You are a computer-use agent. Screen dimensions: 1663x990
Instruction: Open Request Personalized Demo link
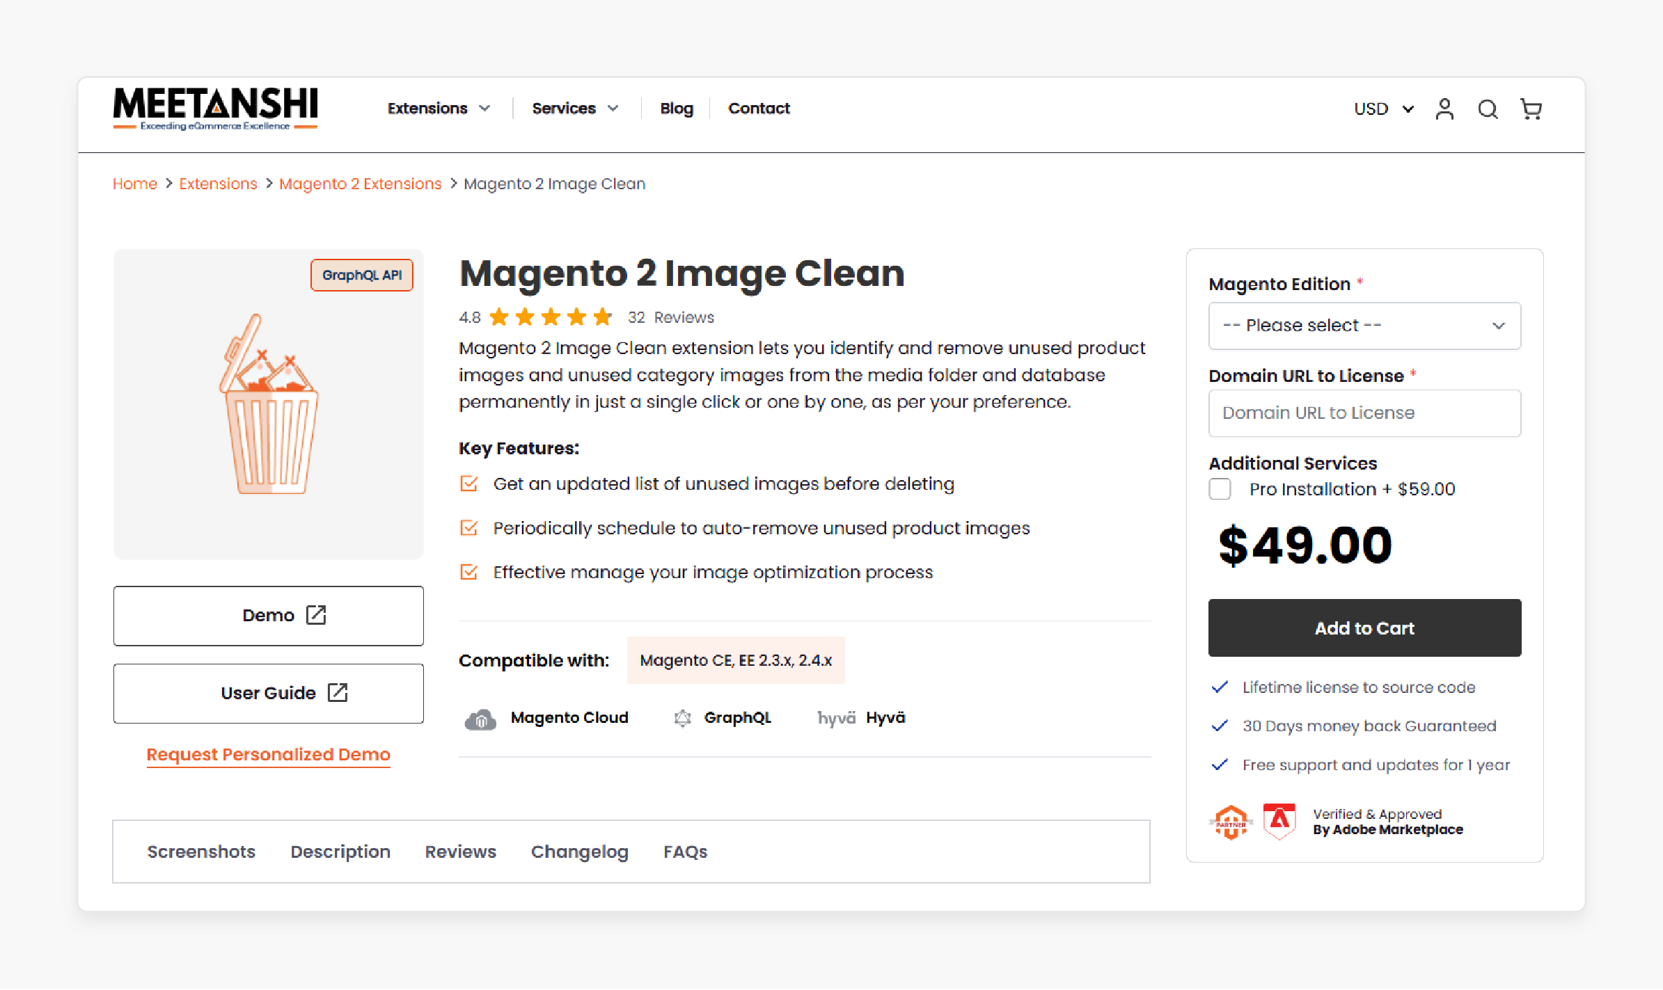coord(268,755)
